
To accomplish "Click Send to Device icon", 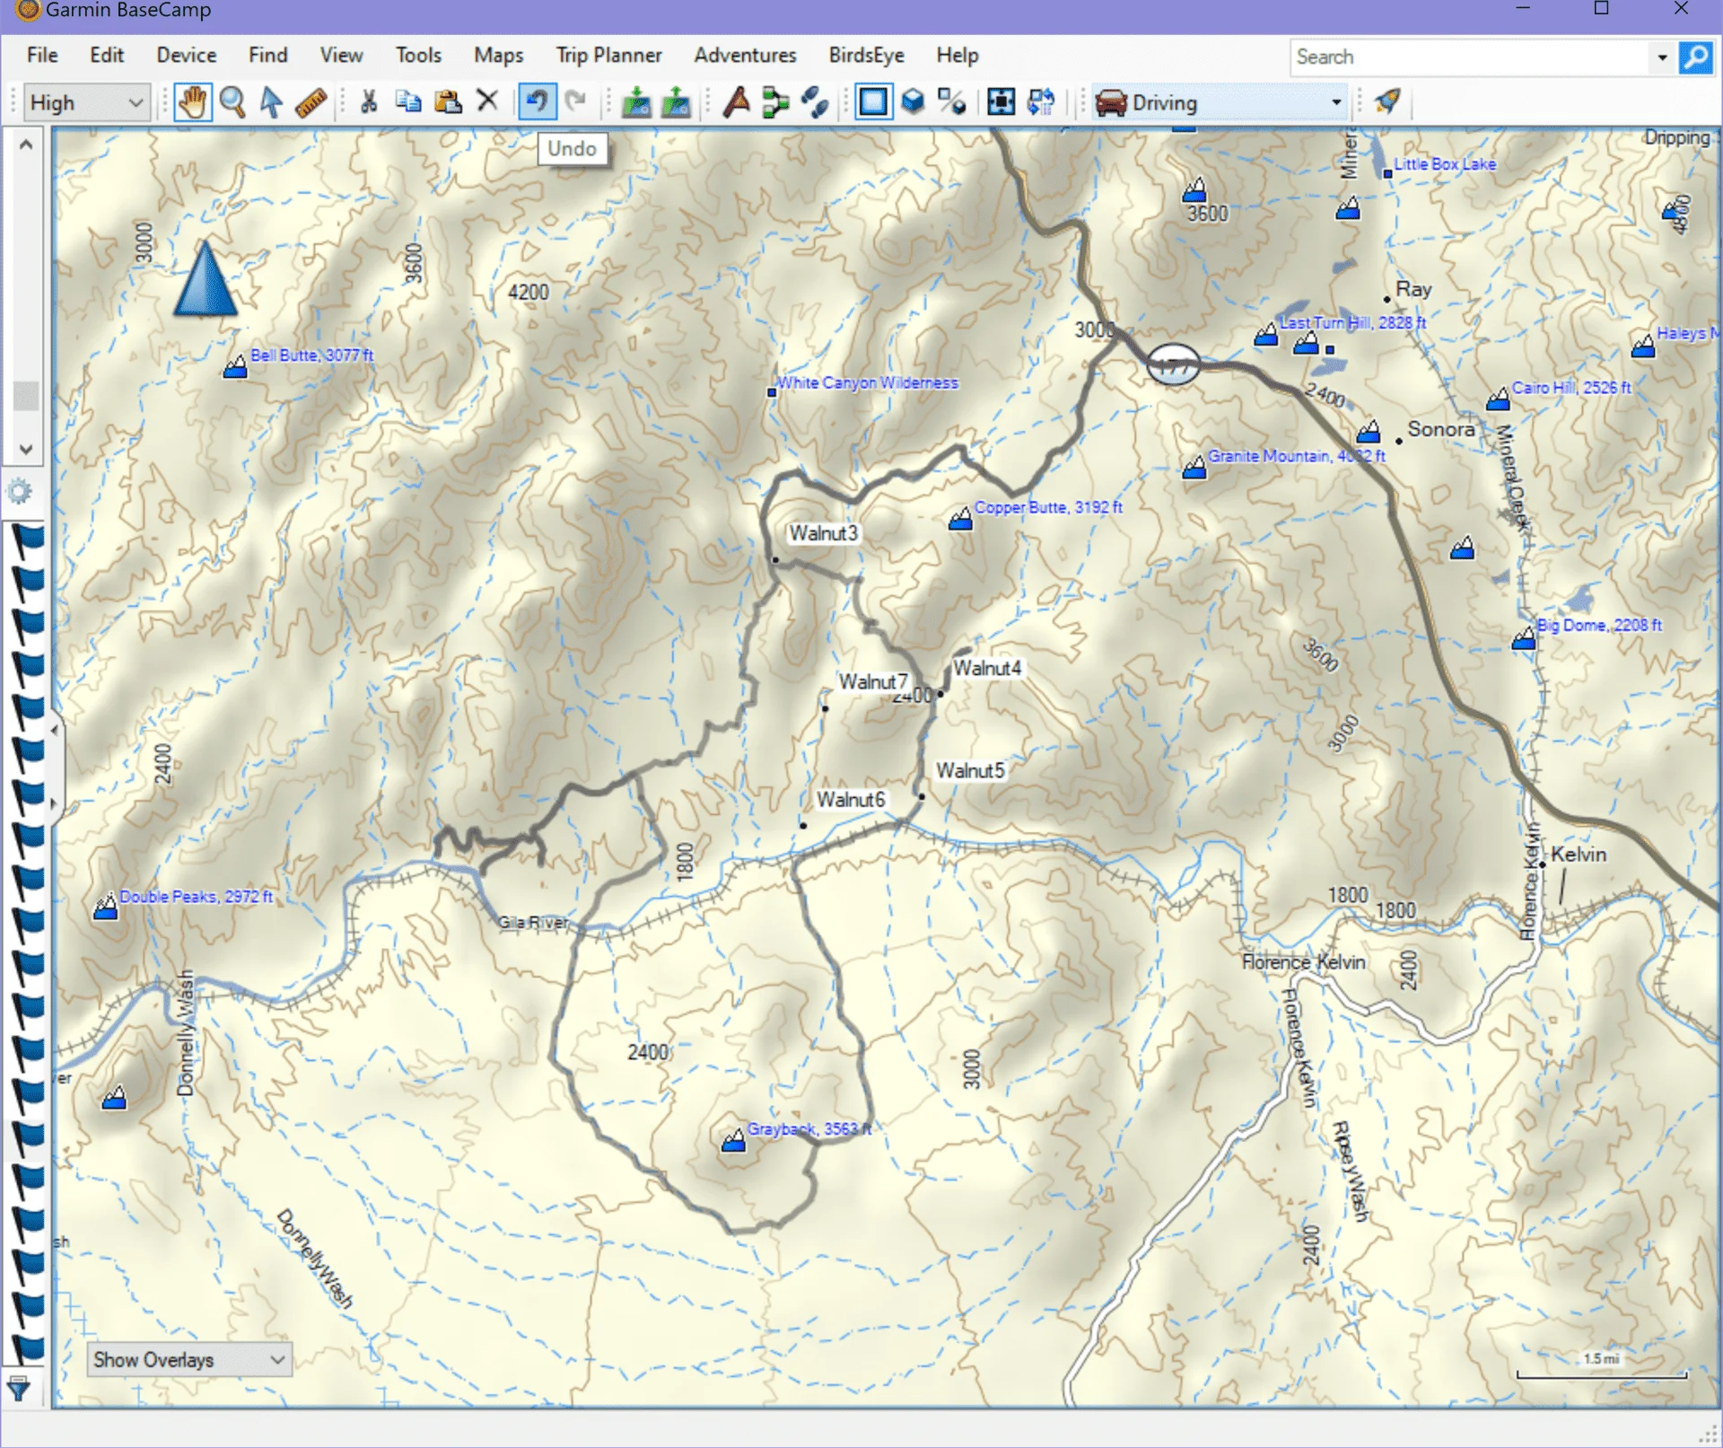I will pyautogui.click(x=676, y=102).
